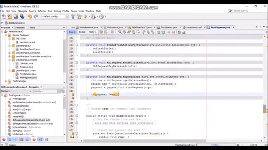Viewport: 268px width, 150px height.
Task: Click the Redo toolbar icon
Action: pyautogui.click(x=36, y=17)
